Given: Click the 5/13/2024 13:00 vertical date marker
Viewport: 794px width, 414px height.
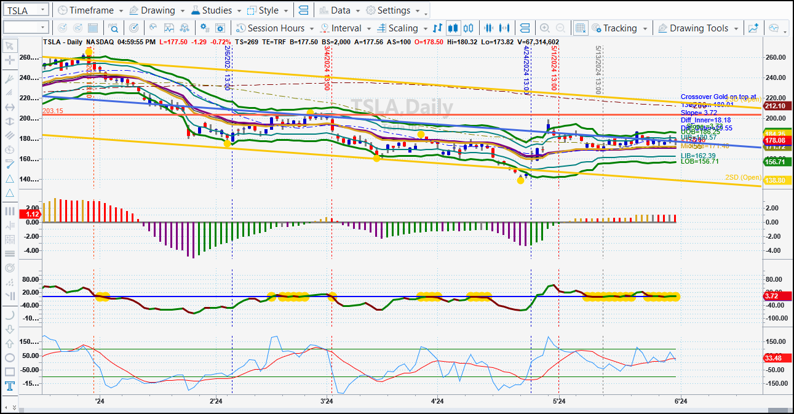Looking at the screenshot, I should point(598,70).
